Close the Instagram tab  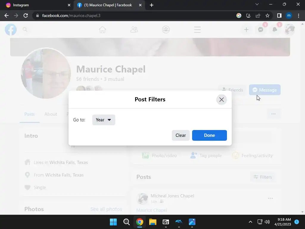coord(69,5)
